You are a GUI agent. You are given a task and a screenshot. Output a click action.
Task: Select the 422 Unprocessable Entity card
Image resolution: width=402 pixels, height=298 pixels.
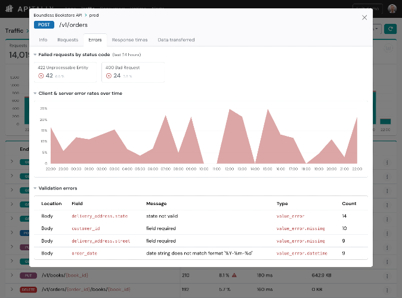[66, 72]
